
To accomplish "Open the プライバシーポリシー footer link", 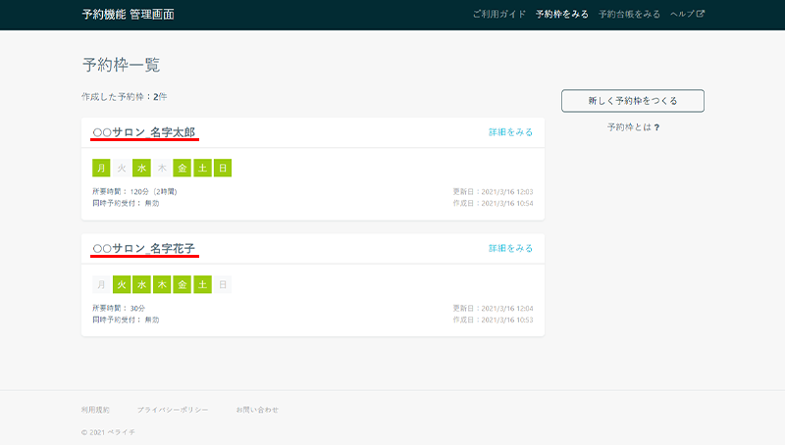I will [173, 409].
